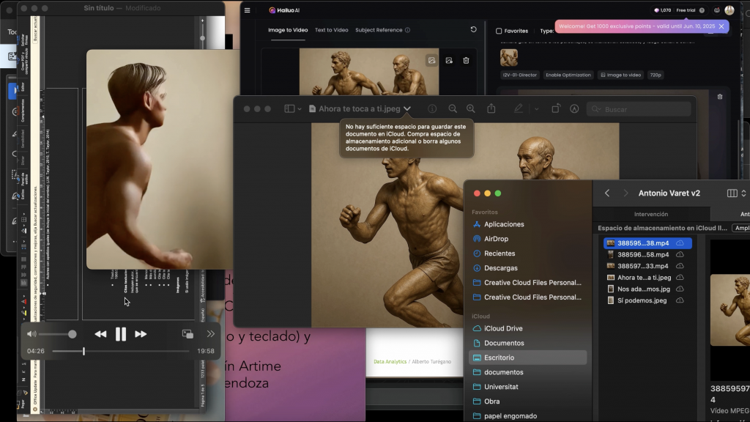Delete the uploaded image in Hailuo panel
The width and height of the screenshot is (750, 422).
pos(466,61)
